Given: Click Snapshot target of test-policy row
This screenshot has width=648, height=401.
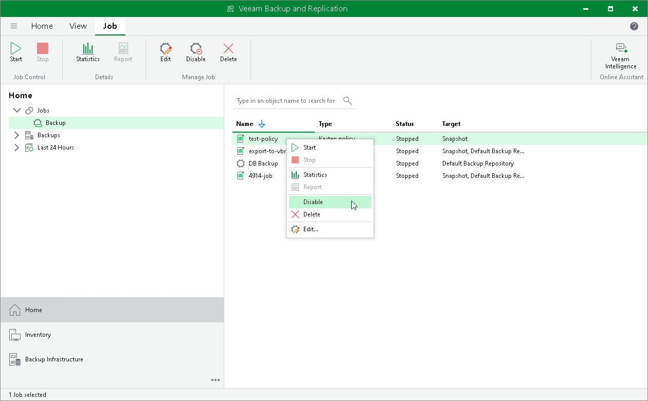Looking at the screenshot, I should (455, 139).
